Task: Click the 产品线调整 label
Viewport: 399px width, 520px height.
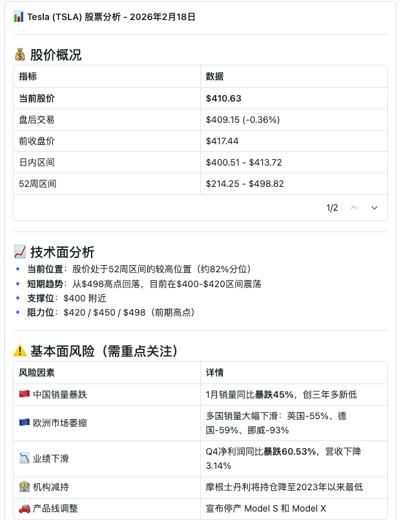Action: coord(56,508)
